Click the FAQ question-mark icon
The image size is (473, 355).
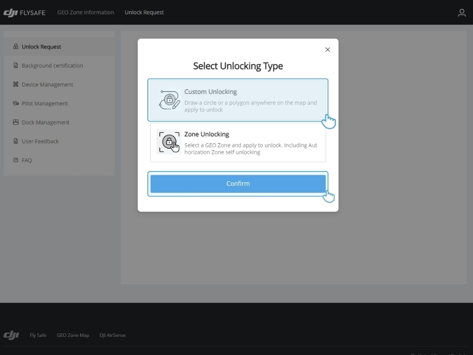[16, 160]
